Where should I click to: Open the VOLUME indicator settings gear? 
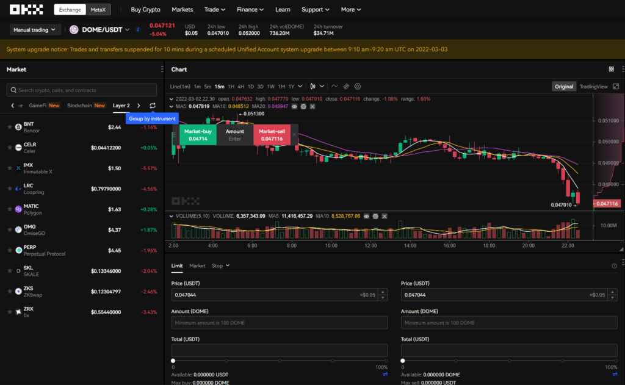pyautogui.click(x=375, y=216)
